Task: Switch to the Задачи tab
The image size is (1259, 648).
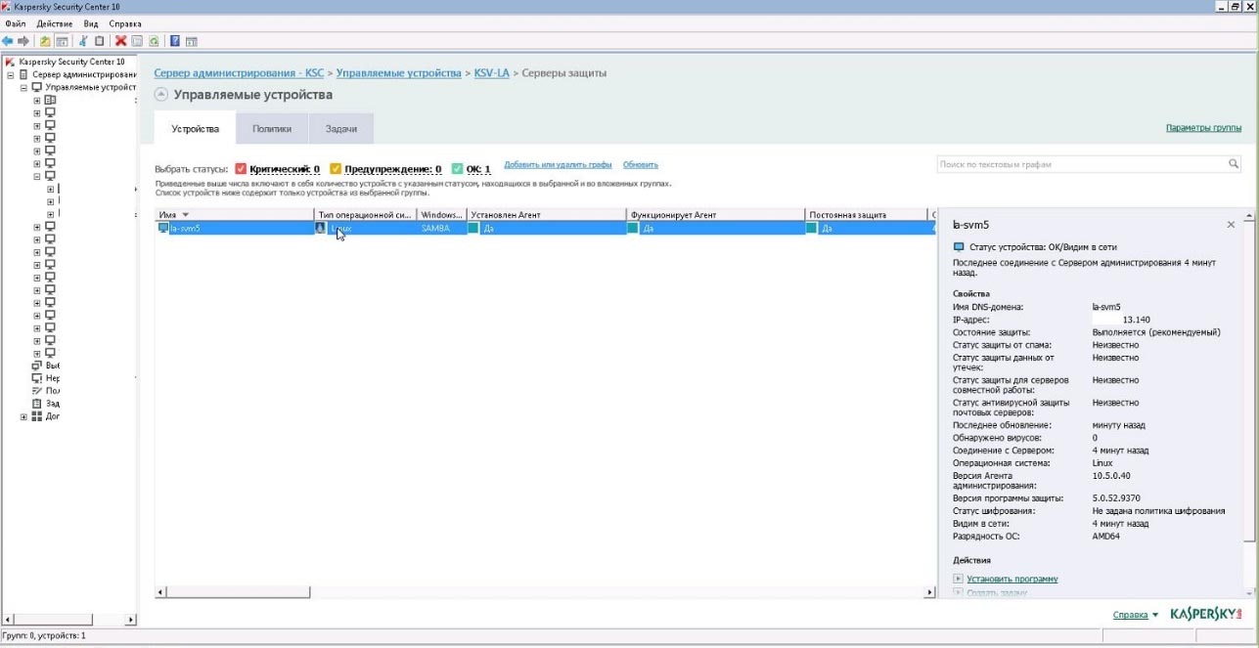Action: [x=341, y=129]
